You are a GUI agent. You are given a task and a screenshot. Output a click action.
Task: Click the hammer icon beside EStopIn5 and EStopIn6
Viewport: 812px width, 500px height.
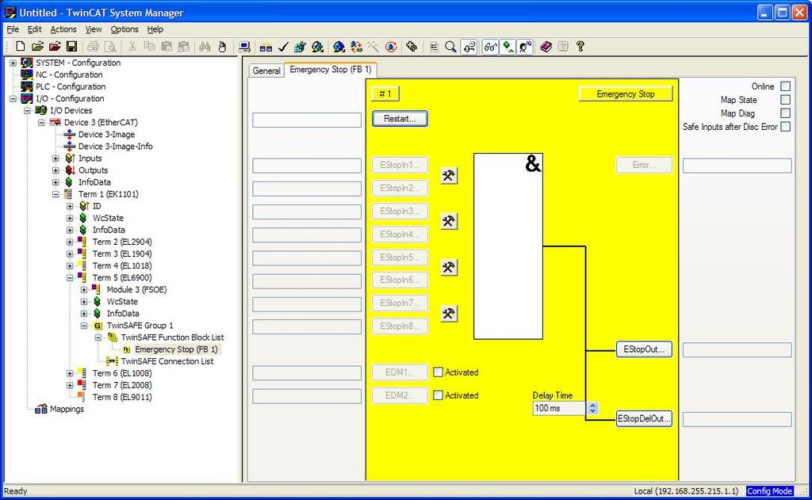pos(449,268)
